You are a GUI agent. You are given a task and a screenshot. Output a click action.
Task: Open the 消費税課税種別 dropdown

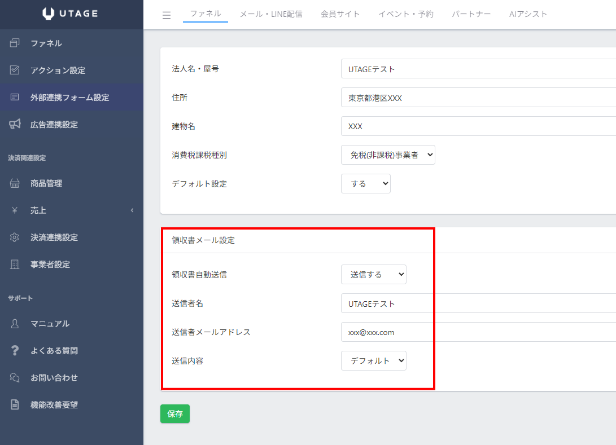coord(388,155)
